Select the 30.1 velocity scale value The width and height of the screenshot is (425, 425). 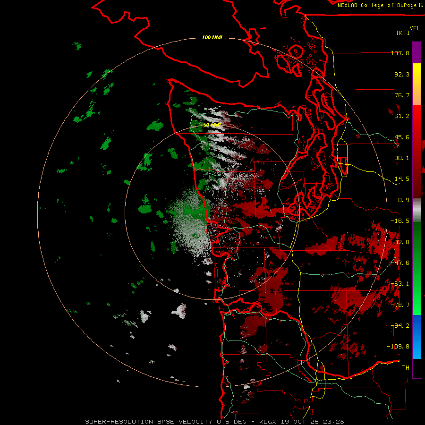[x=402, y=158]
